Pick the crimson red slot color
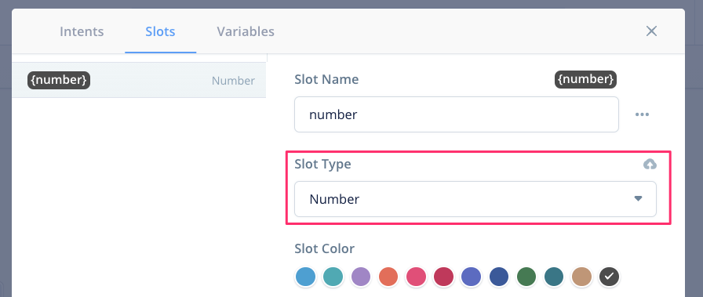703x297 pixels. 443,277
